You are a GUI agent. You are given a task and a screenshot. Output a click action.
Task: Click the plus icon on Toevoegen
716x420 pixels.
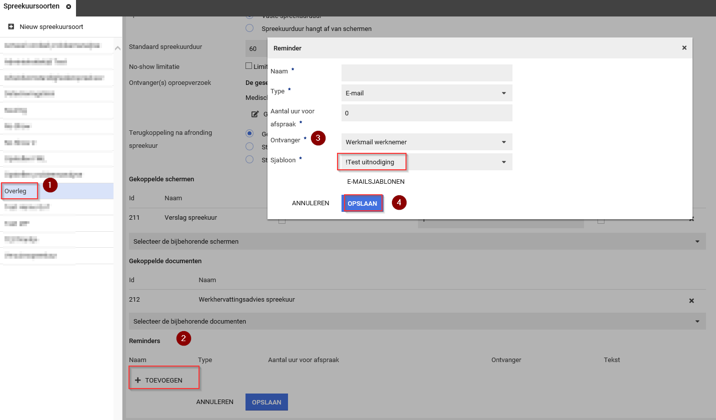138,381
